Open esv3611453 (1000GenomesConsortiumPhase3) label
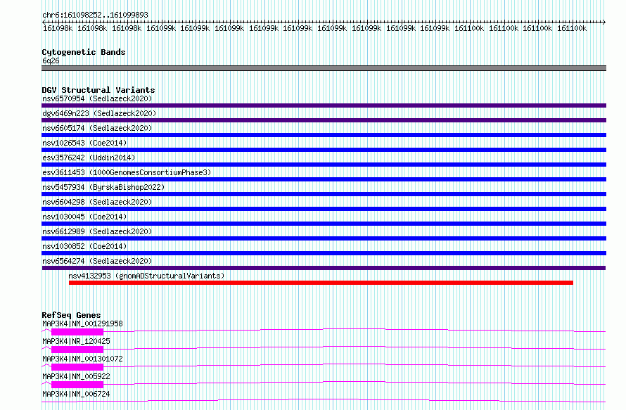Viewport: 626px width, 410px height. (127, 172)
